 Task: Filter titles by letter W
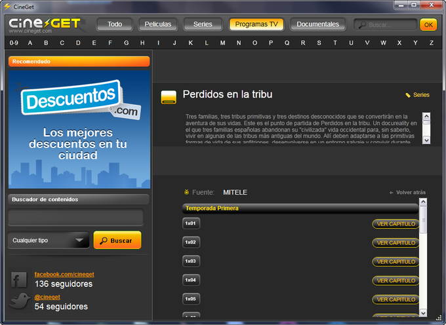point(384,43)
